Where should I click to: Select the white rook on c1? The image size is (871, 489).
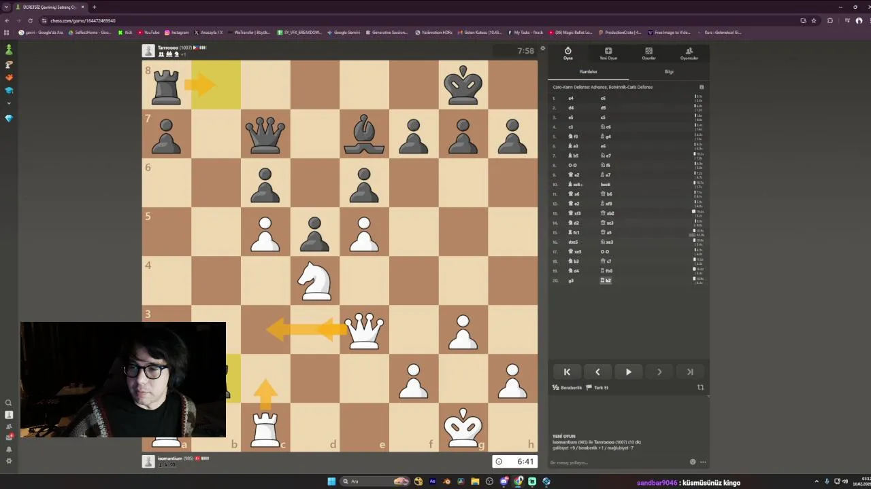tap(265, 428)
